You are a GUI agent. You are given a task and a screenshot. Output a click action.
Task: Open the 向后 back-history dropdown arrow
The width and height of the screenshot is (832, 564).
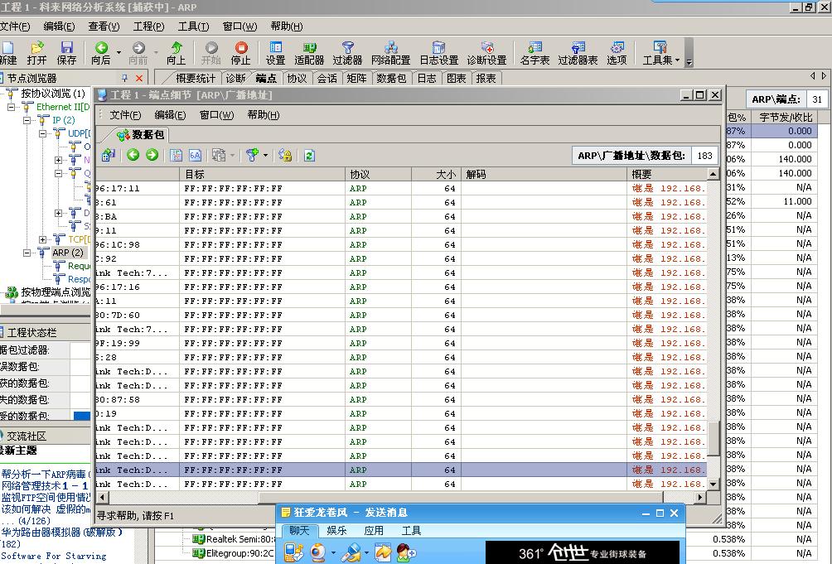(119, 51)
